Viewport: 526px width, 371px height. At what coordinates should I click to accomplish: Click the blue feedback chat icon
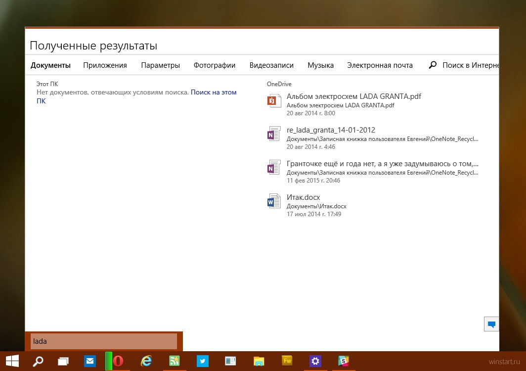pos(491,325)
